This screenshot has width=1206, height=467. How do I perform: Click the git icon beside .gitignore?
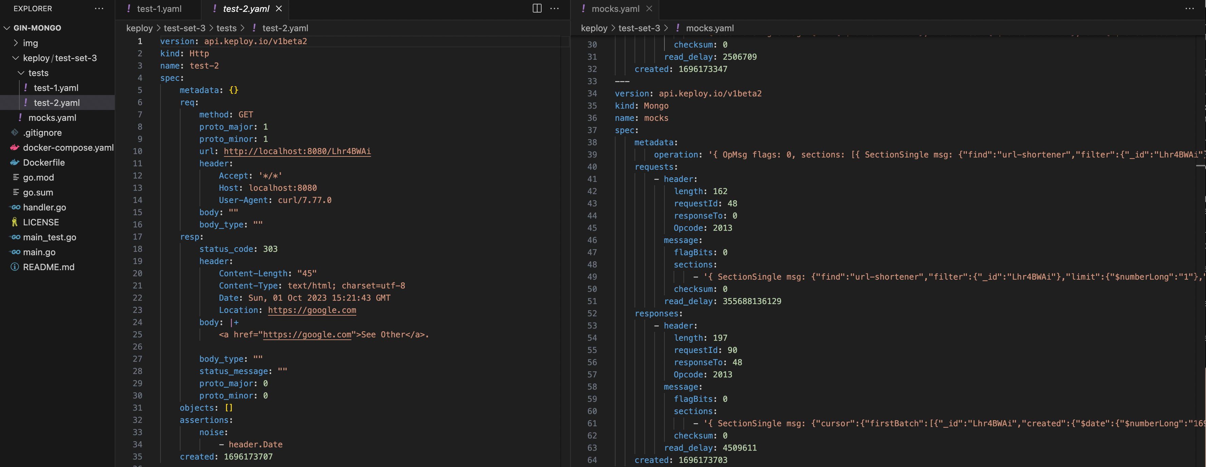point(15,133)
